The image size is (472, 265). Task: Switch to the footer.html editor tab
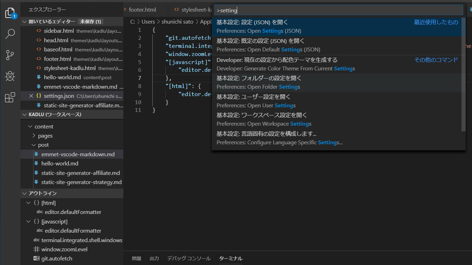pos(142,10)
